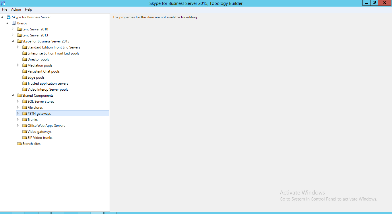Select the Lync Server 2013 label
392x214 pixels.
tap(35, 35)
